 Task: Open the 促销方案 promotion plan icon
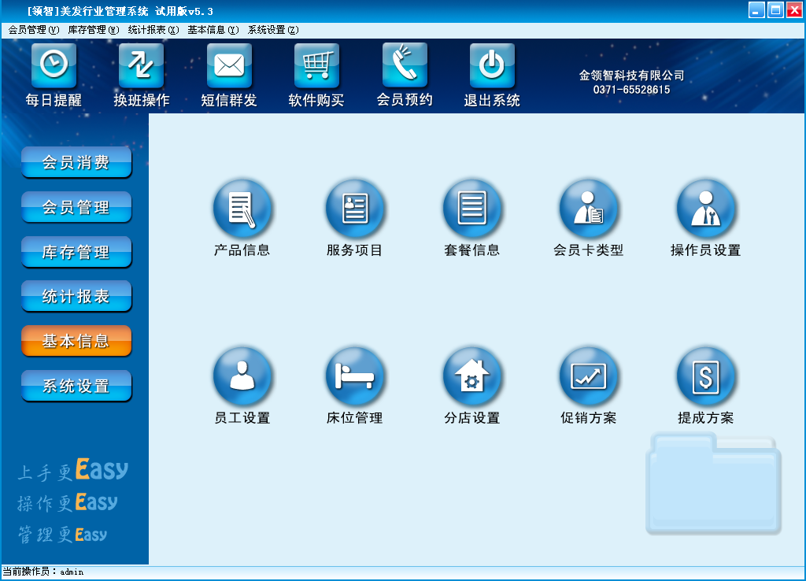point(588,378)
